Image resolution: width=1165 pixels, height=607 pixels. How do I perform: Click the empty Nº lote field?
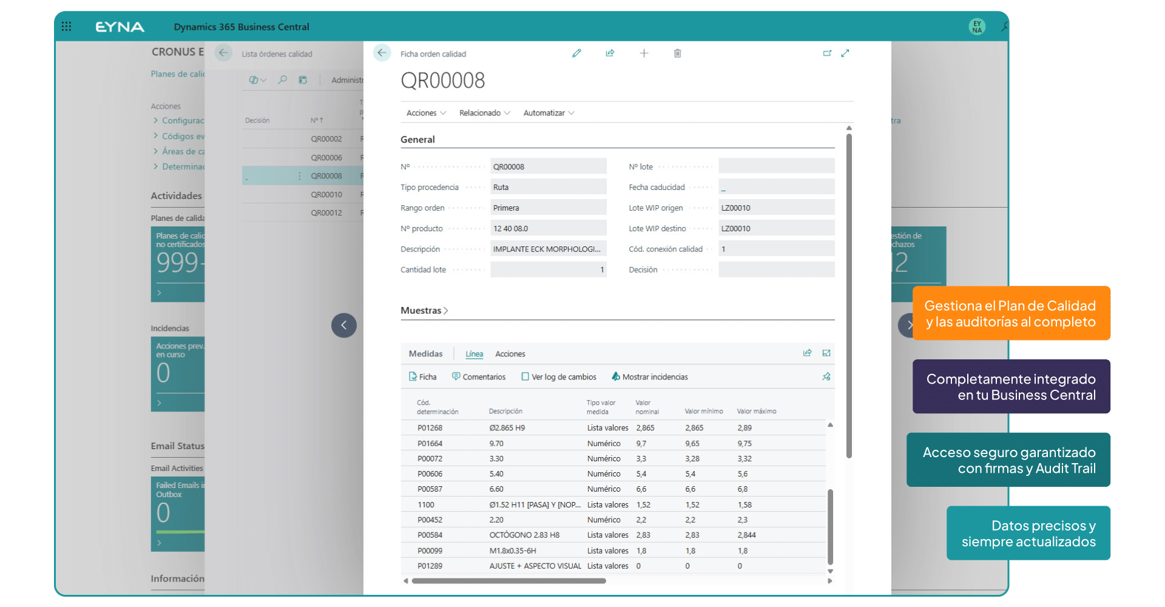click(777, 166)
